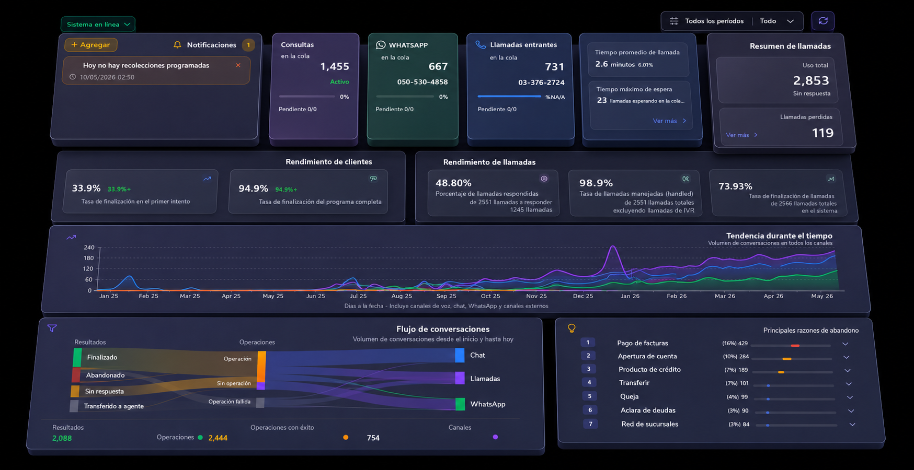The width and height of the screenshot is (914, 470).
Task: Click the Llamadas entrantes blue progress bar
Action: click(509, 97)
